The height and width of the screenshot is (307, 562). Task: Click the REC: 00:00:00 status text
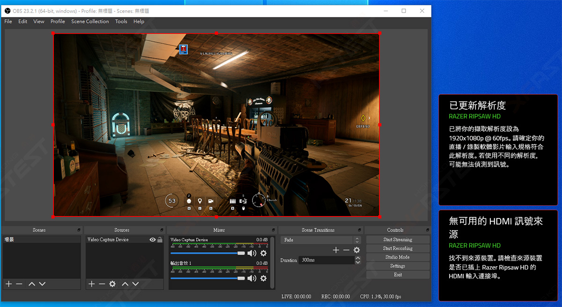point(336,297)
